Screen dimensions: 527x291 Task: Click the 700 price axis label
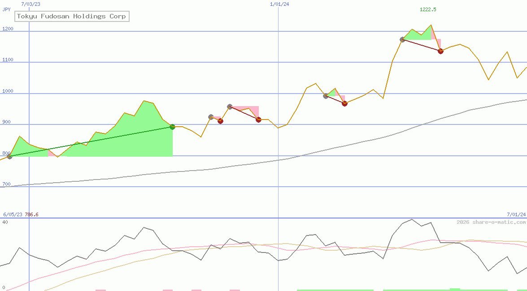tap(6, 184)
